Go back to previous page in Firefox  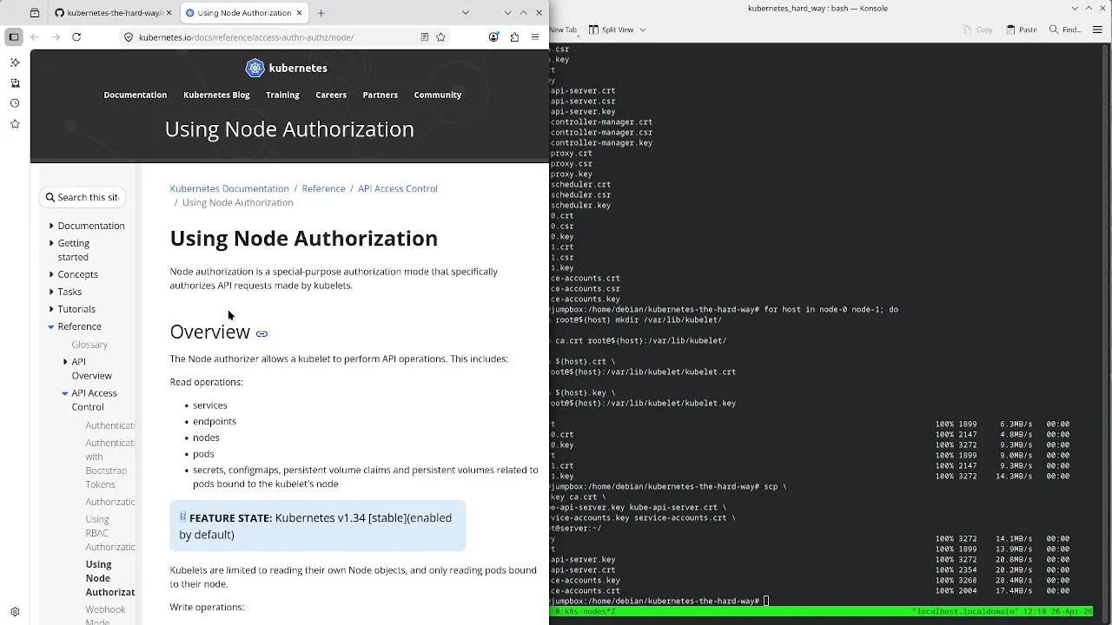pyautogui.click(x=35, y=37)
